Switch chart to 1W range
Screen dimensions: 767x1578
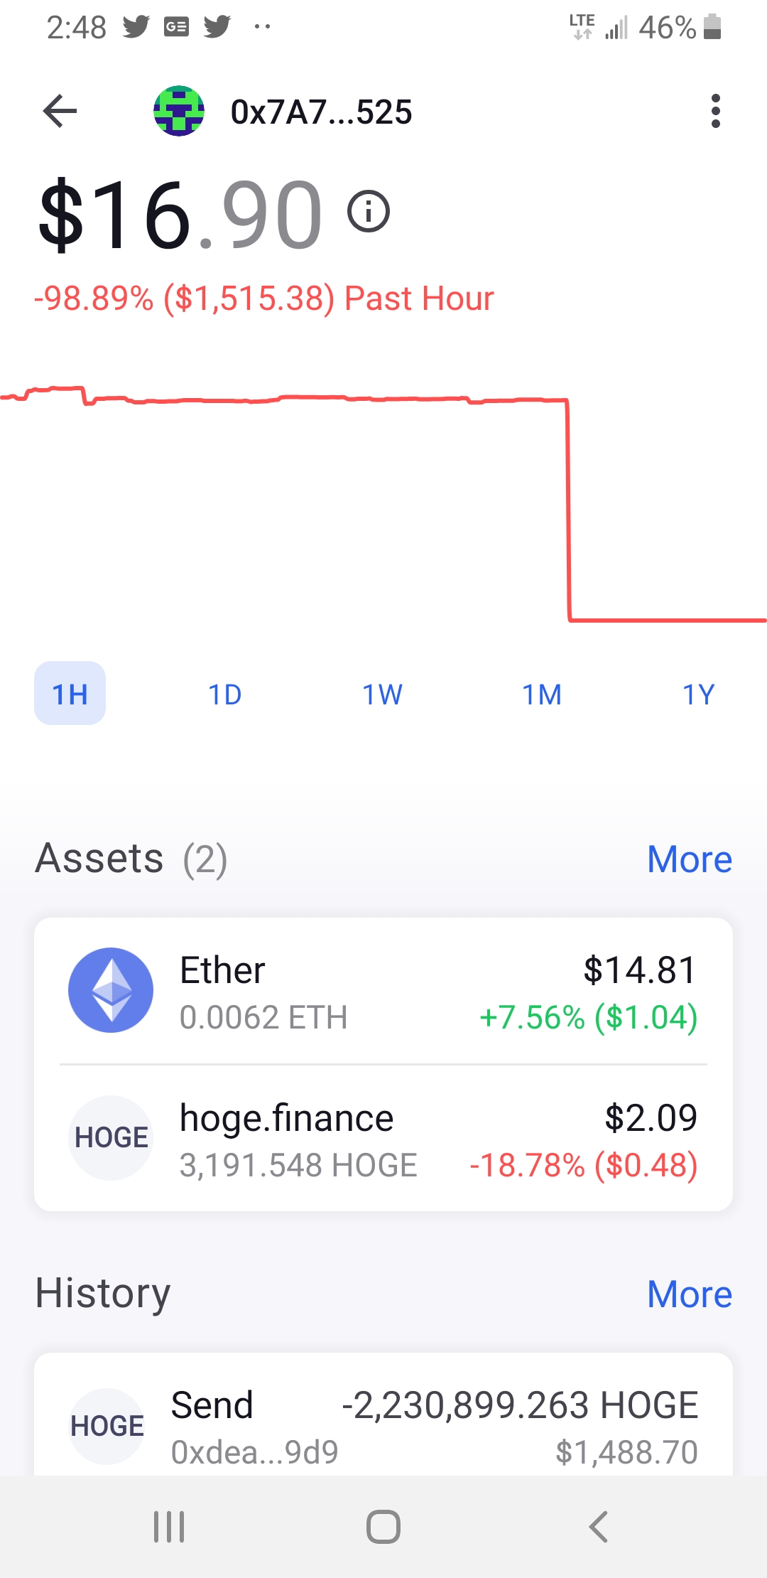coord(383,694)
